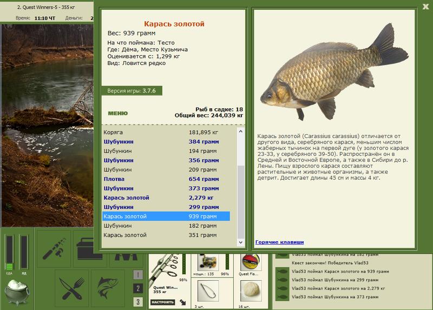Select Коряга 181,895 кг row

click(166, 132)
